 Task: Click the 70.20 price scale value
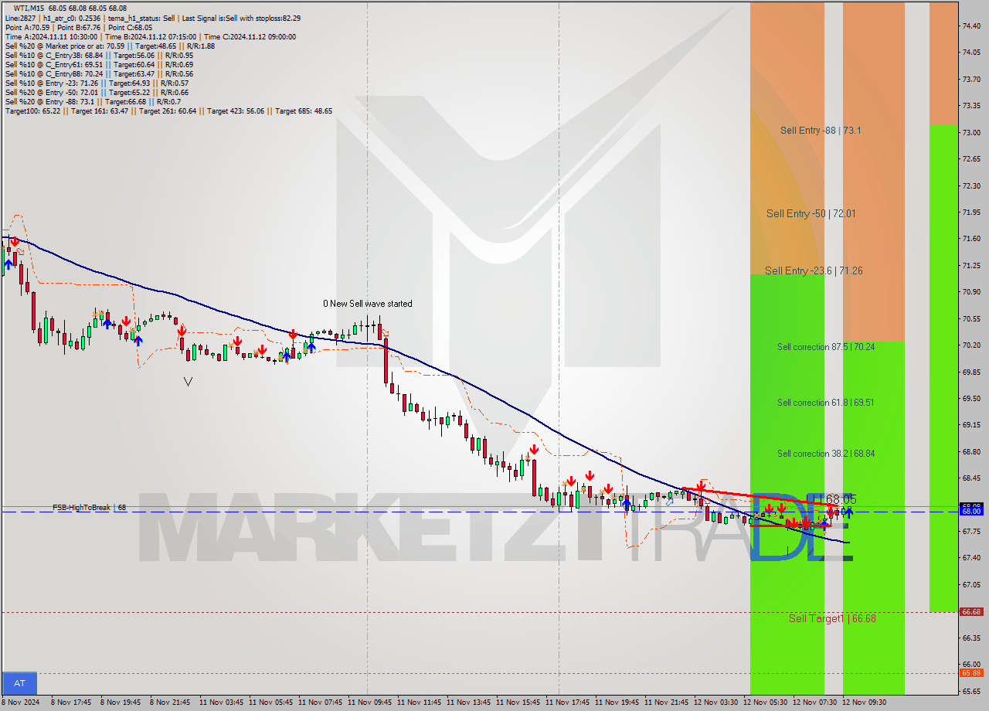click(x=972, y=345)
